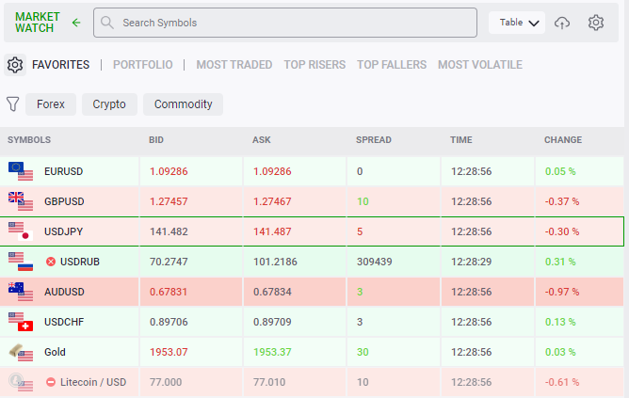Click the red minus icon beside Litecoin
This screenshot has height=398, width=629.
pyautogui.click(x=51, y=382)
